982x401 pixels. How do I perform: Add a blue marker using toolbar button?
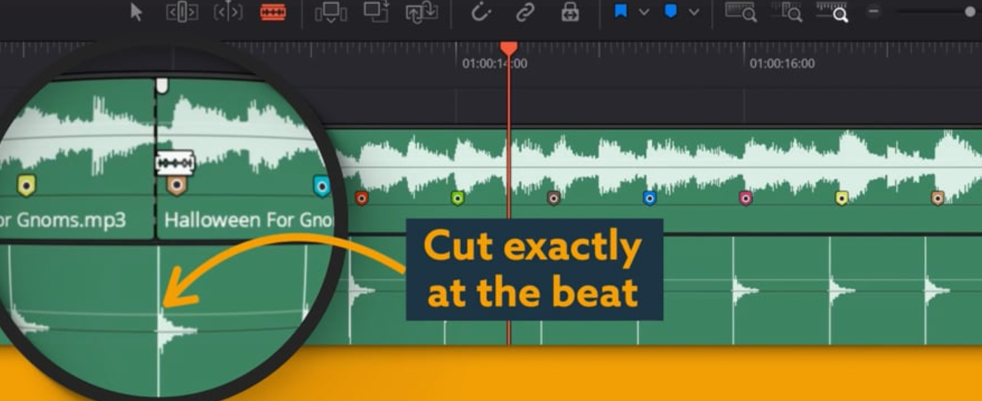pyautogui.click(x=671, y=12)
